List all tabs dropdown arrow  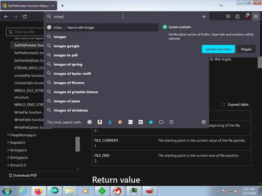pyautogui.click(x=221, y=6)
